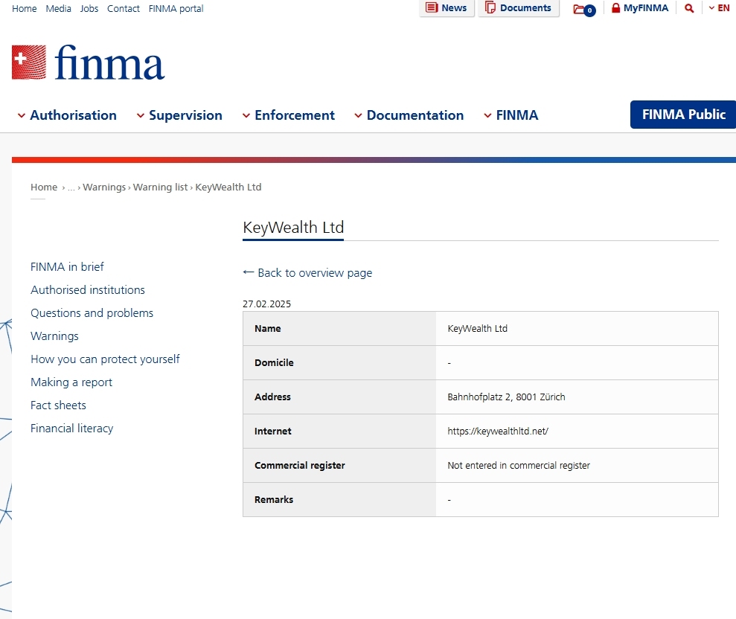The height and width of the screenshot is (619, 736).
Task: Click the Home breadcrumb link
Action: [44, 187]
